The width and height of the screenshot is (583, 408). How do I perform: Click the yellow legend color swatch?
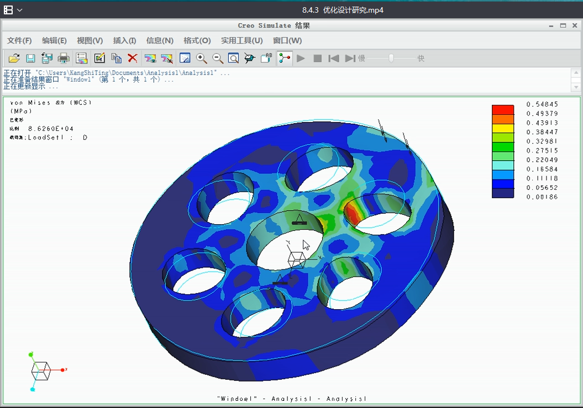coord(503,128)
